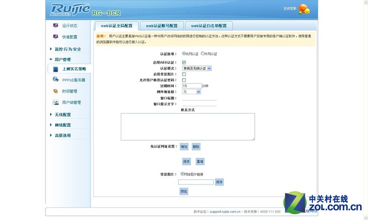Click 删除 button for 免认证网址设置
The image size is (368, 220).
(x=196, y=147)
